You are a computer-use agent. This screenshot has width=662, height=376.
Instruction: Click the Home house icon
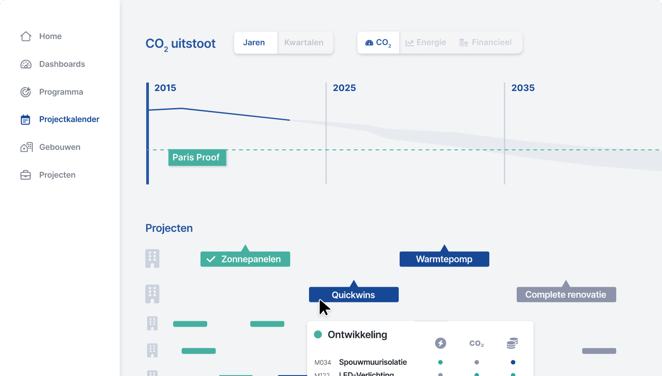26,36
